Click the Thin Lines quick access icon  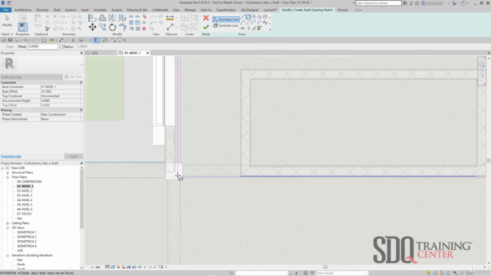click(97, 40)
